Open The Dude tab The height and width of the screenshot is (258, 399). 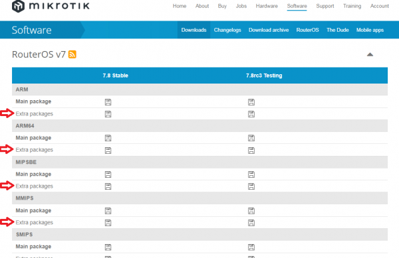[337, 30]
